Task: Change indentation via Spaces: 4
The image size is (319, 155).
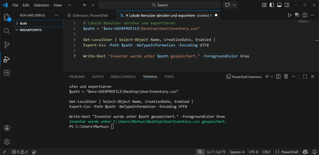Action: click(237, 152)
